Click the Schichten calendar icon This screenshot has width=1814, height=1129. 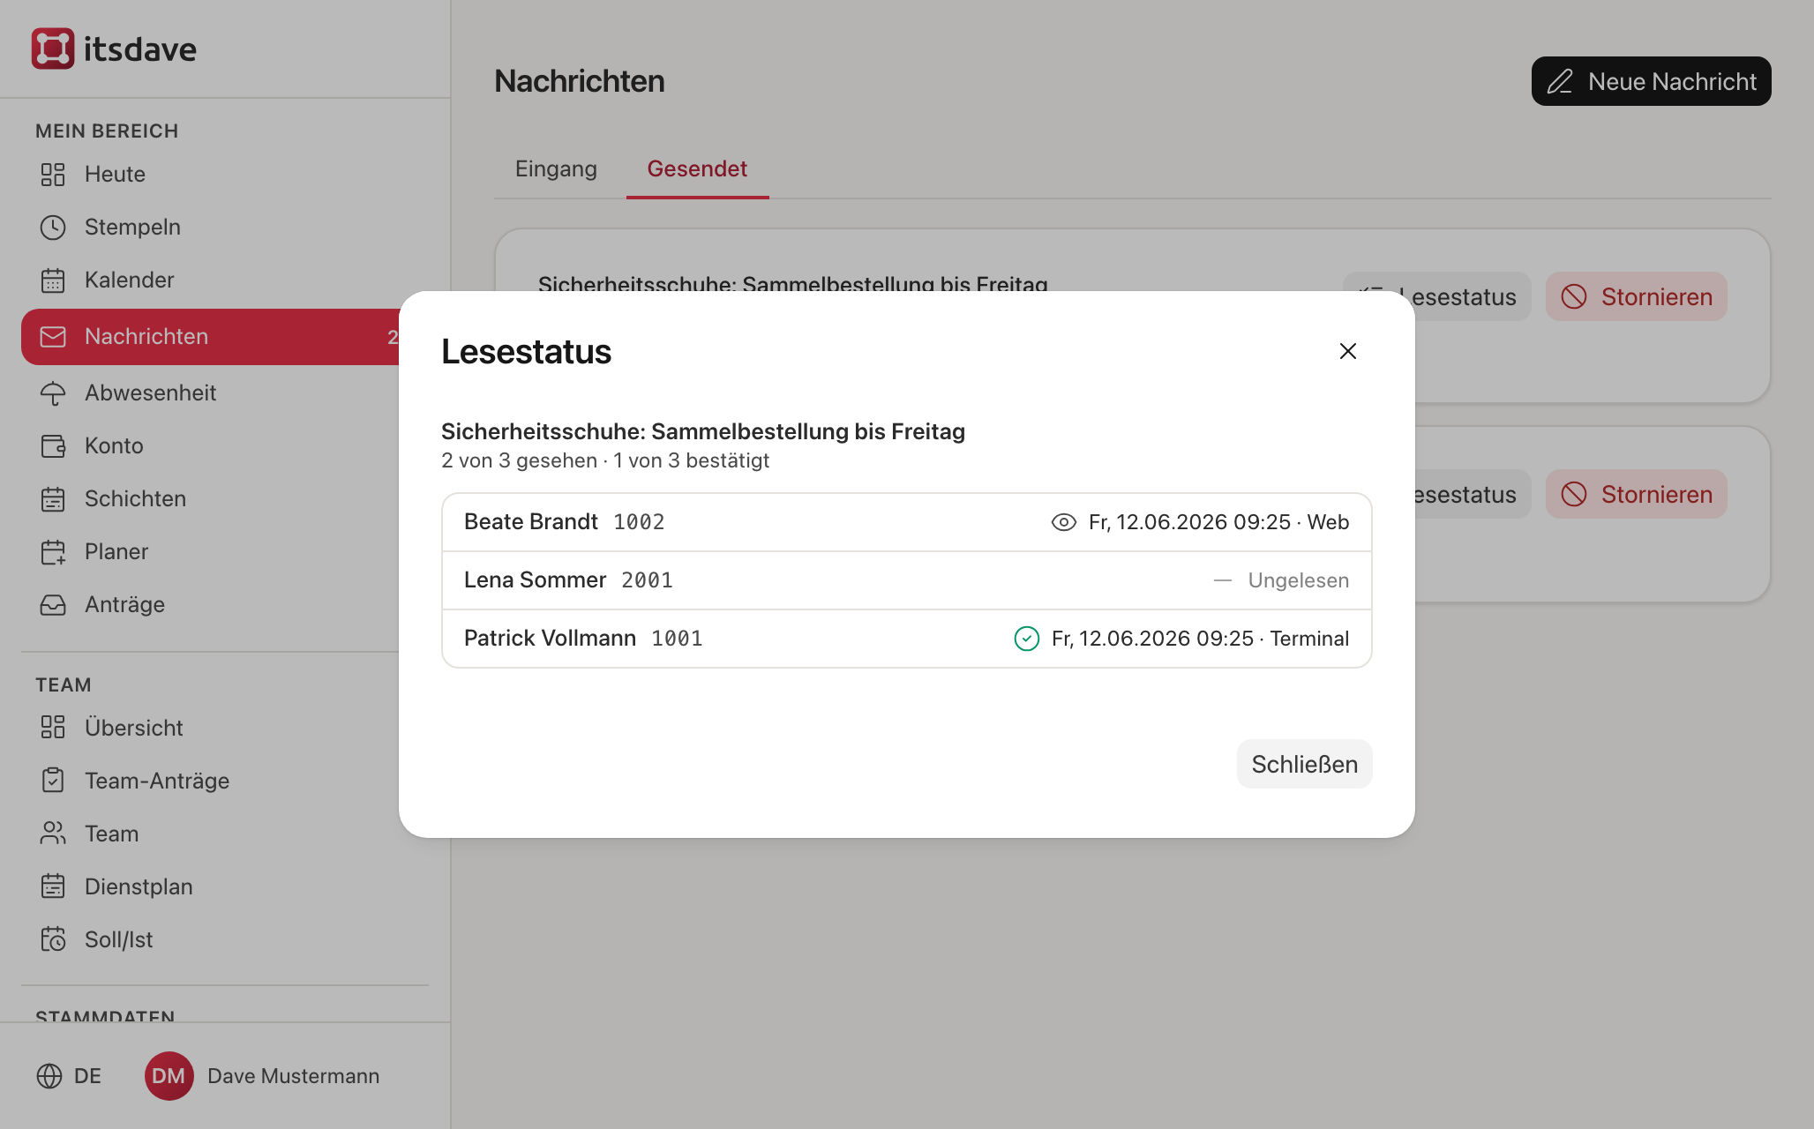tap(53, 499)
